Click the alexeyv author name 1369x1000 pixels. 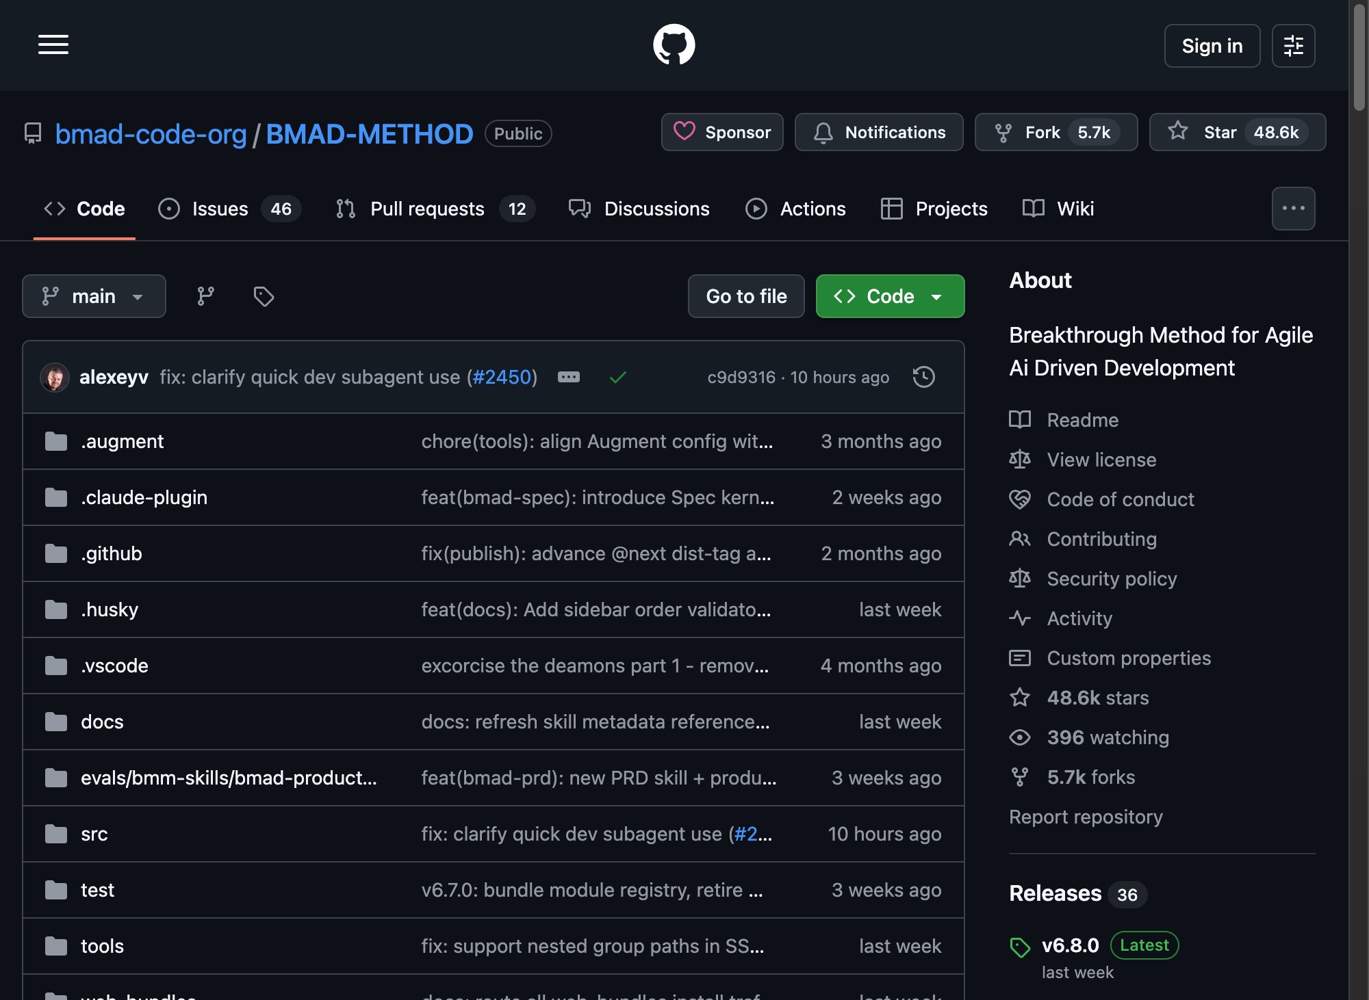114,377
